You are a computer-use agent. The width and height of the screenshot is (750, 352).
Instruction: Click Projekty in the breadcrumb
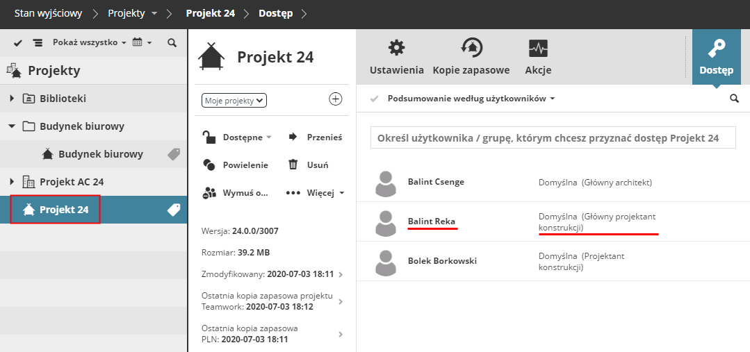point(127,13)
